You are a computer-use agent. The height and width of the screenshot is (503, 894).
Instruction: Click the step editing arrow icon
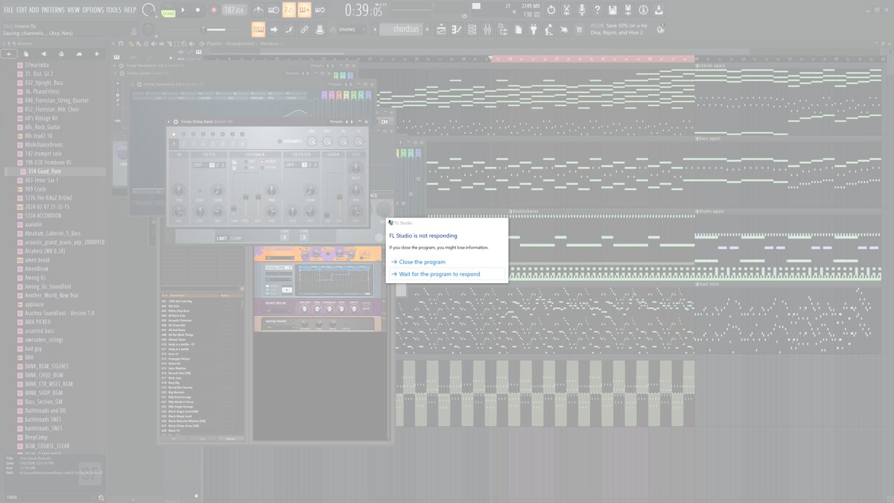(273, 29)
